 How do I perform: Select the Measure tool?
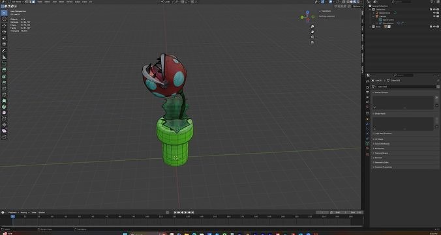click(4, 57)
